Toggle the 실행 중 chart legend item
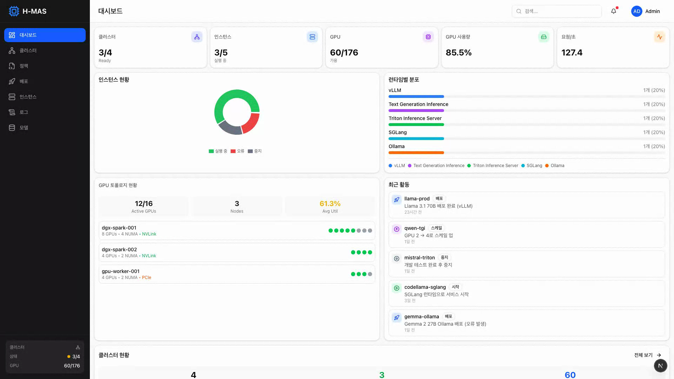The height and width of the screenshot is (379, 674). point(218,151)
